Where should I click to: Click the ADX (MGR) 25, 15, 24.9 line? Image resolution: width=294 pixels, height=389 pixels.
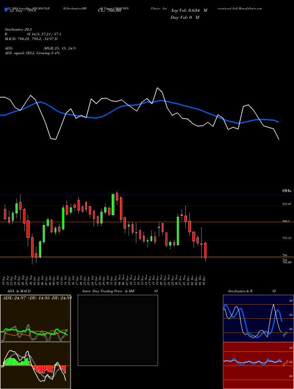[40, 48]
